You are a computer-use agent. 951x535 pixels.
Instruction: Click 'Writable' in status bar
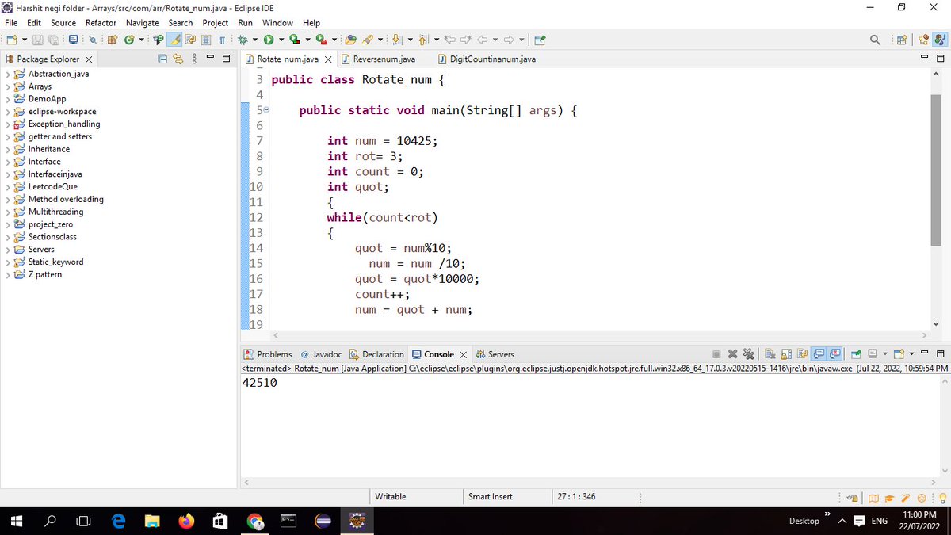[390, 497]
